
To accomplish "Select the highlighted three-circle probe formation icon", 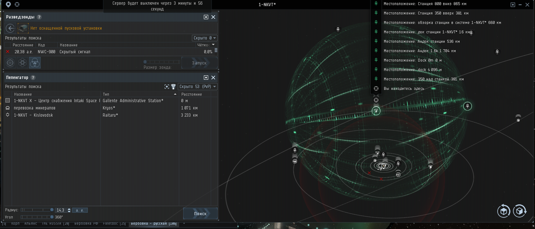I will [x=35, y=63].
